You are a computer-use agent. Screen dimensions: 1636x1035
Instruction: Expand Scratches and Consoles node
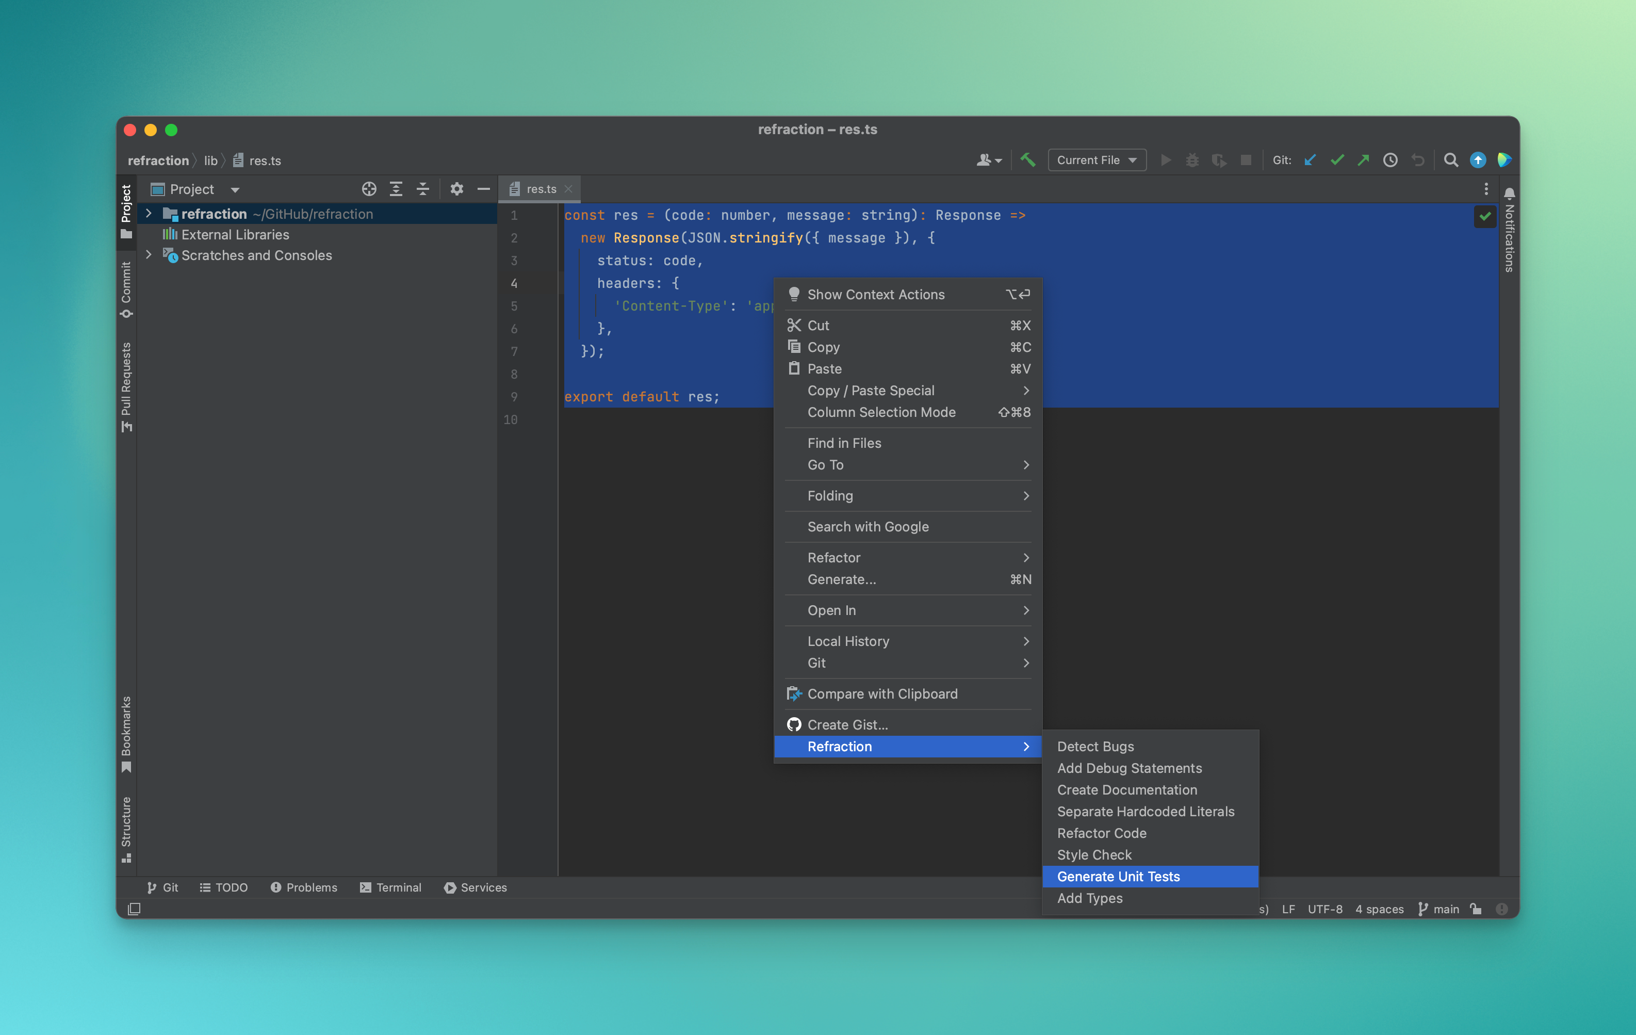[149, 255]
